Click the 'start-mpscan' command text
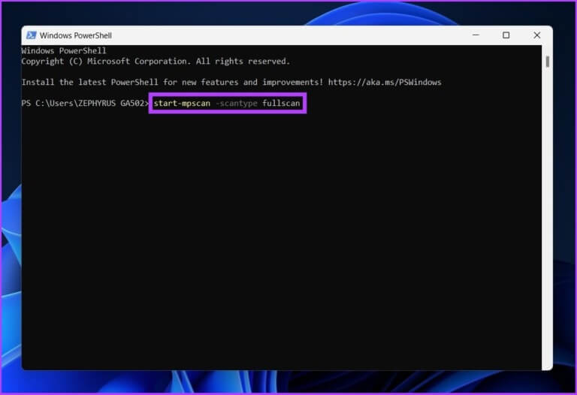This screenshot has width=577, height=395. [182, 104]
